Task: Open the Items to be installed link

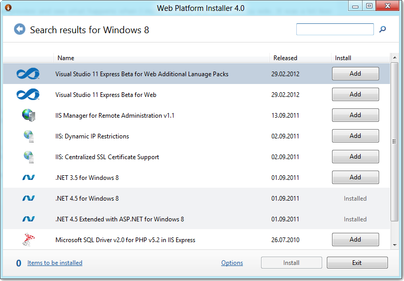Action: coord(55,263)
